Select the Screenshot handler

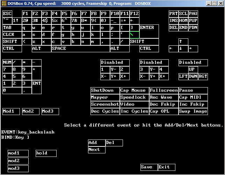point(105,104)
